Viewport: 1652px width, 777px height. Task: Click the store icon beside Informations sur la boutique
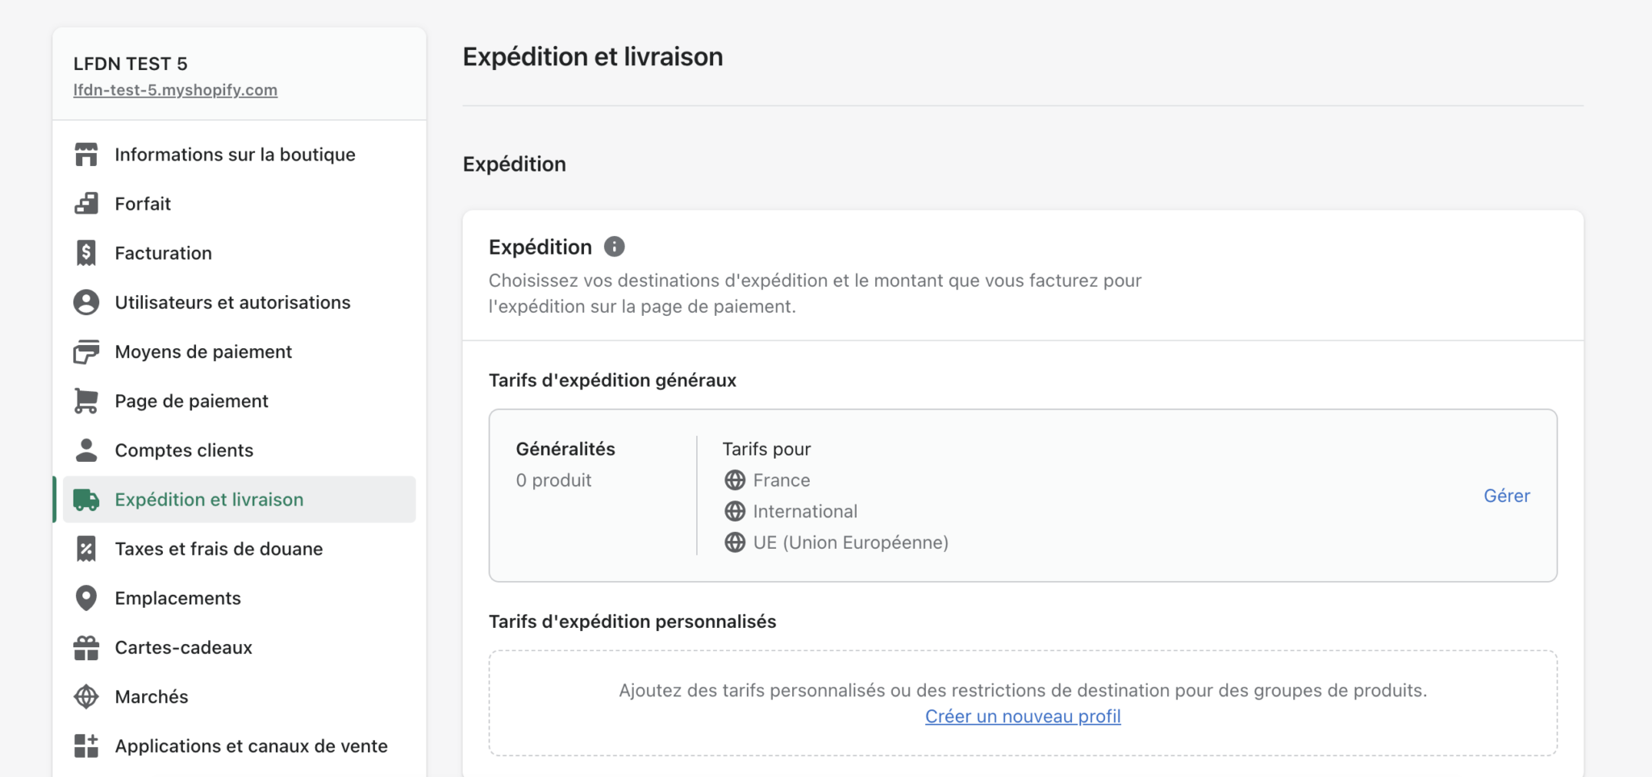(86, 154)
